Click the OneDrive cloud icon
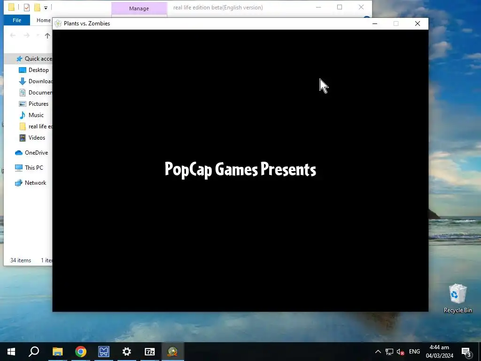481x361 pixels. 19,153
